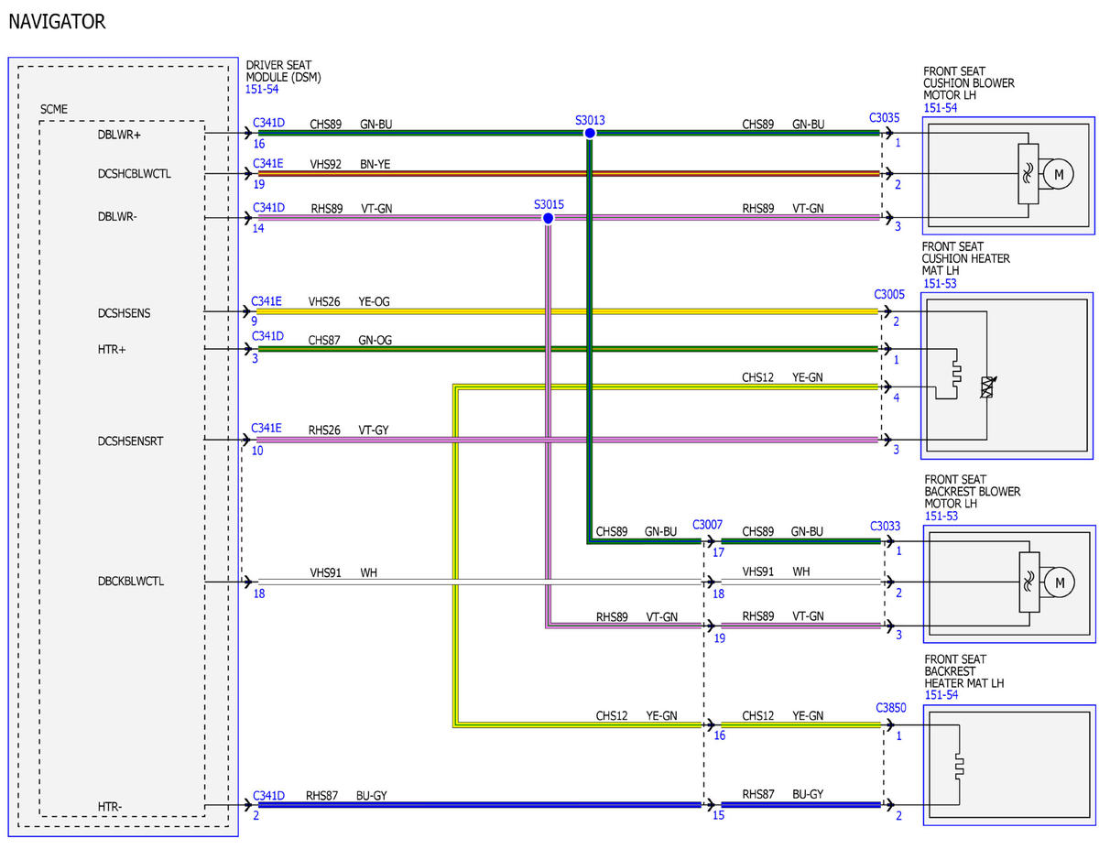The height and width of the screenshot is (849, 1099).
Task: Open the 151-53 link under Cushion Heater Mat LH
Action: click(939, 284)
